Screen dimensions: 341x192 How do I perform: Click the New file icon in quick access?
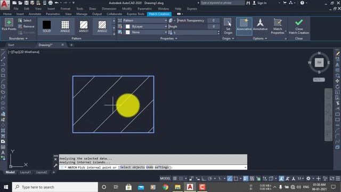(14, 3)
